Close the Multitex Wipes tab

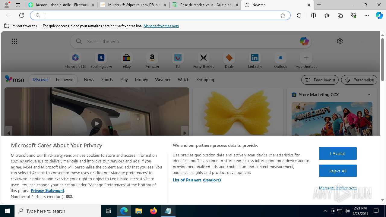coord(165,5)
